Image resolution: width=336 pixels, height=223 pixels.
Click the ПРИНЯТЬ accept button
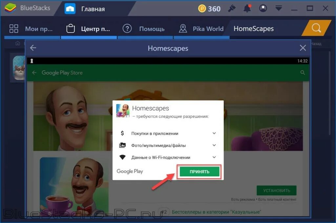199,171
